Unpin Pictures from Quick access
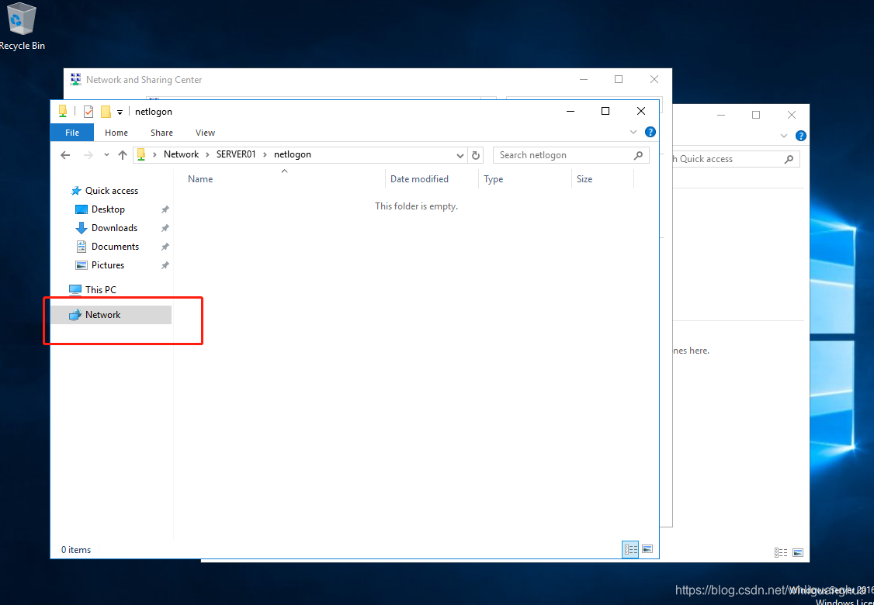The width and height of the screenshot is (874, 605). coord(164,264)
